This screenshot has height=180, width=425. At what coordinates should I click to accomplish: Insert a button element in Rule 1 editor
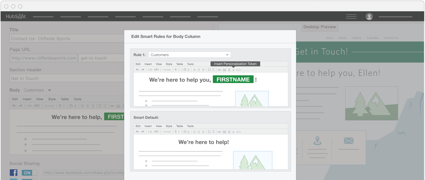pyautogui.click(x=238, y=70)
